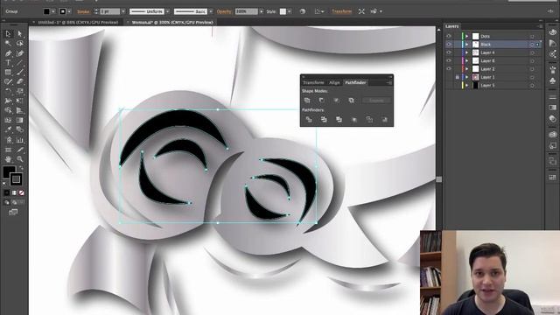Select the Pathfinder panel tab
Viewport: 560px width, 315px height.
[355, 82]
